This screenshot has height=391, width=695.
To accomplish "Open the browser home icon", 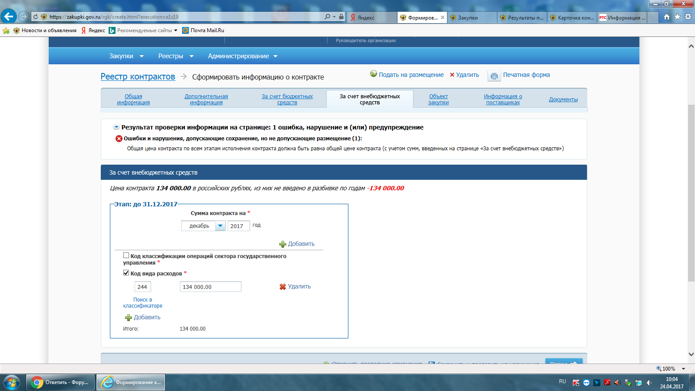I will (667, 17).
